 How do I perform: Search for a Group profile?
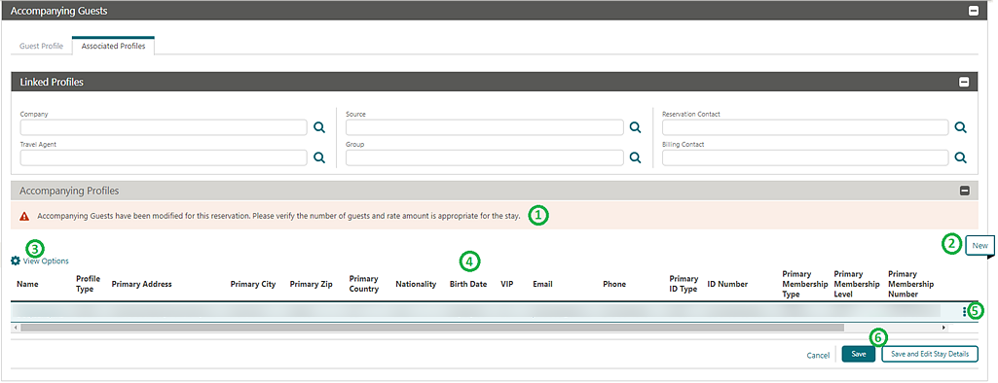coord(635,157)
